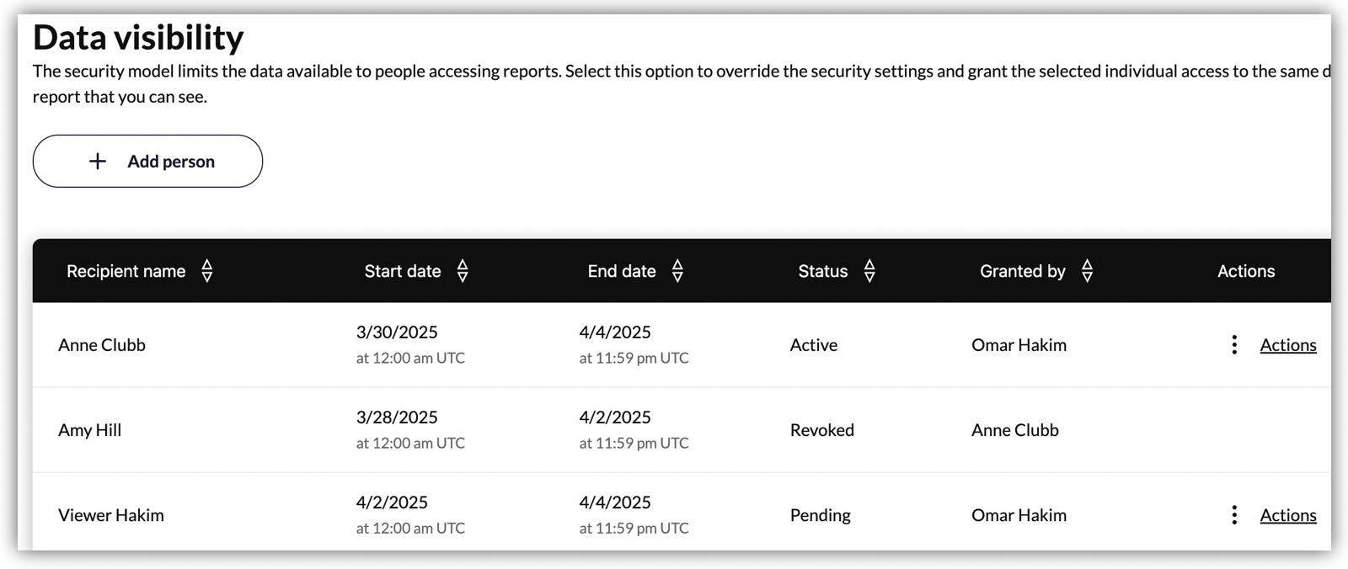Click the plus icon in Add person
Screen dimensions: 1348x569
pos(98,161)
